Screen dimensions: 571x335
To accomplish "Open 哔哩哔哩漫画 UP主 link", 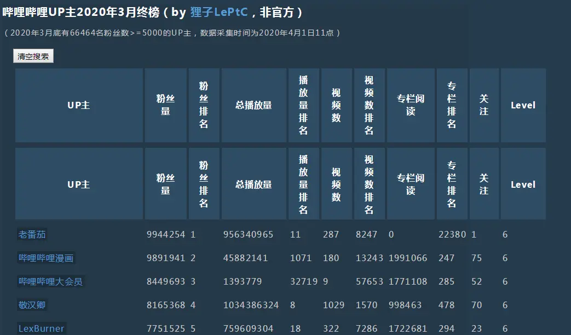I will [x=46, y=258].
